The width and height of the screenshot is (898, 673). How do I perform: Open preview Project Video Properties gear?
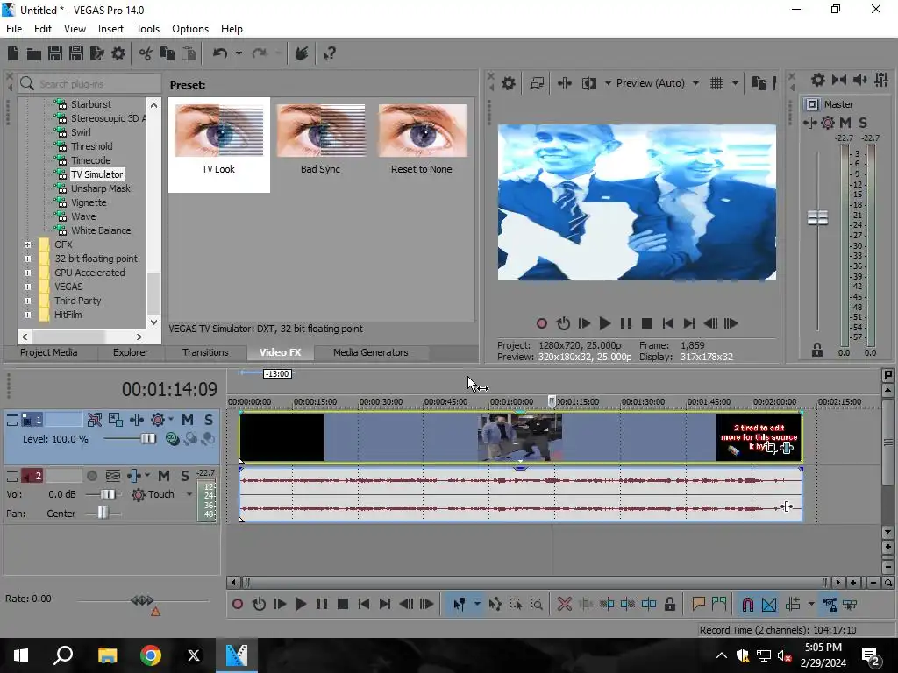tap(509, 83)
